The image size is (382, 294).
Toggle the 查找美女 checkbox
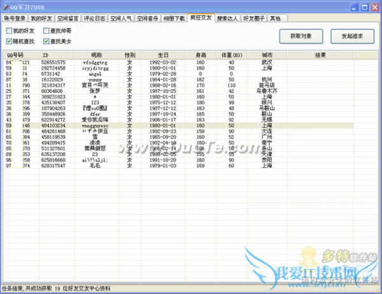point(46,41)
